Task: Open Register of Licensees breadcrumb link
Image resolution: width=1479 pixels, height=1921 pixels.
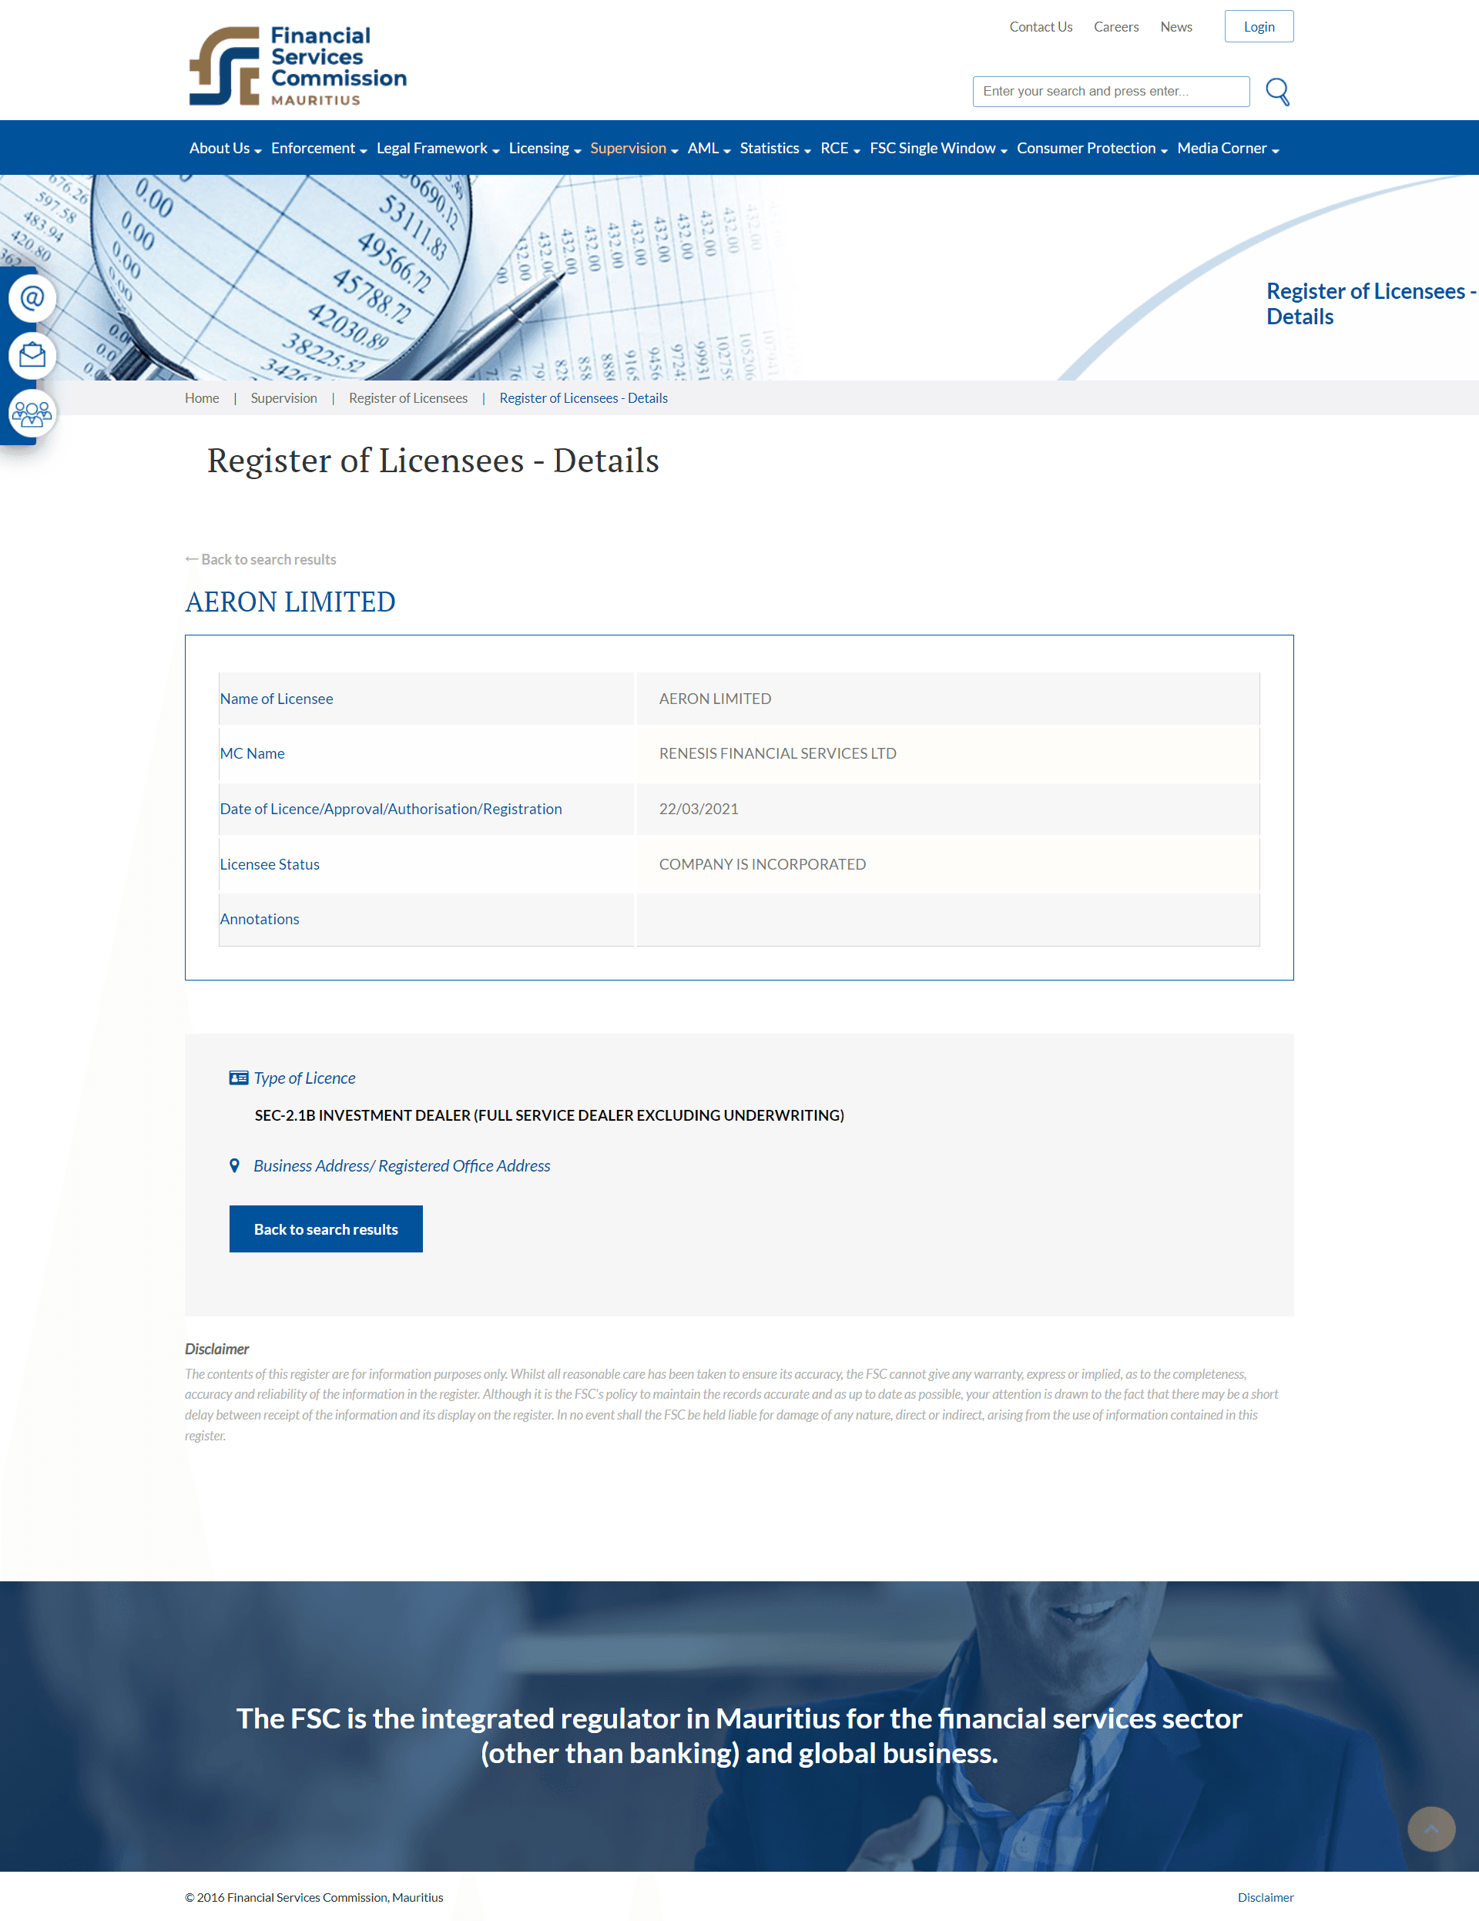Action: pyautogui.click(x=408, y=398)
